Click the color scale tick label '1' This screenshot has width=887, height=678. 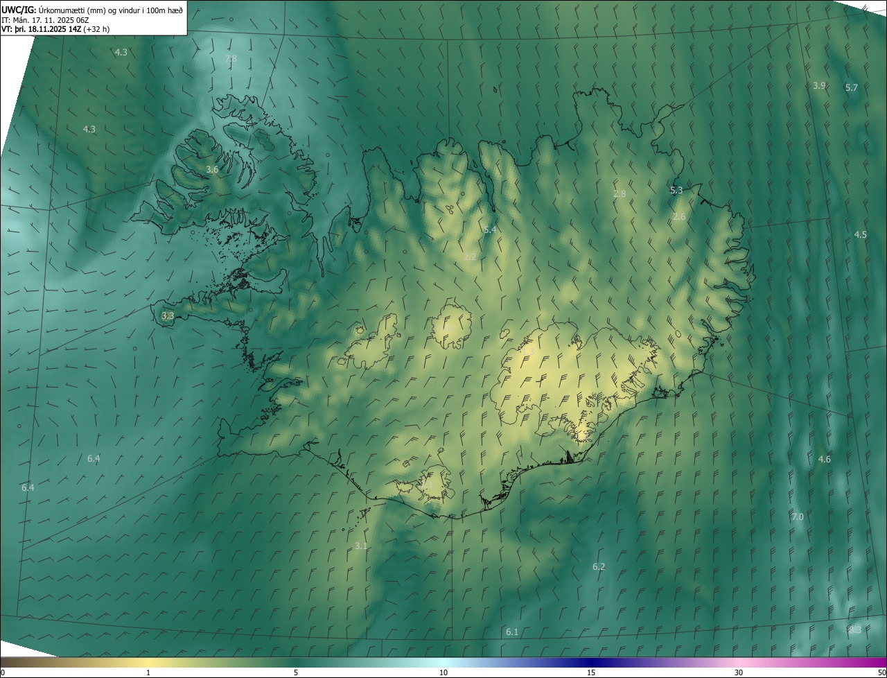148,673
